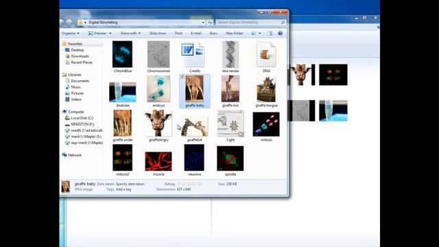Image resolution: width=439 pixels, height=247 pixels.
Task: Open the Explorer help icon
Action: (x=280, y=34)
